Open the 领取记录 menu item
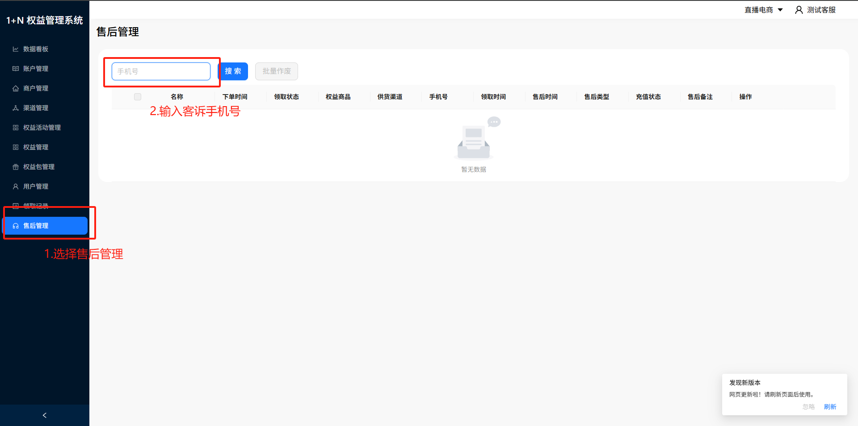 click(x=36, y=206)
